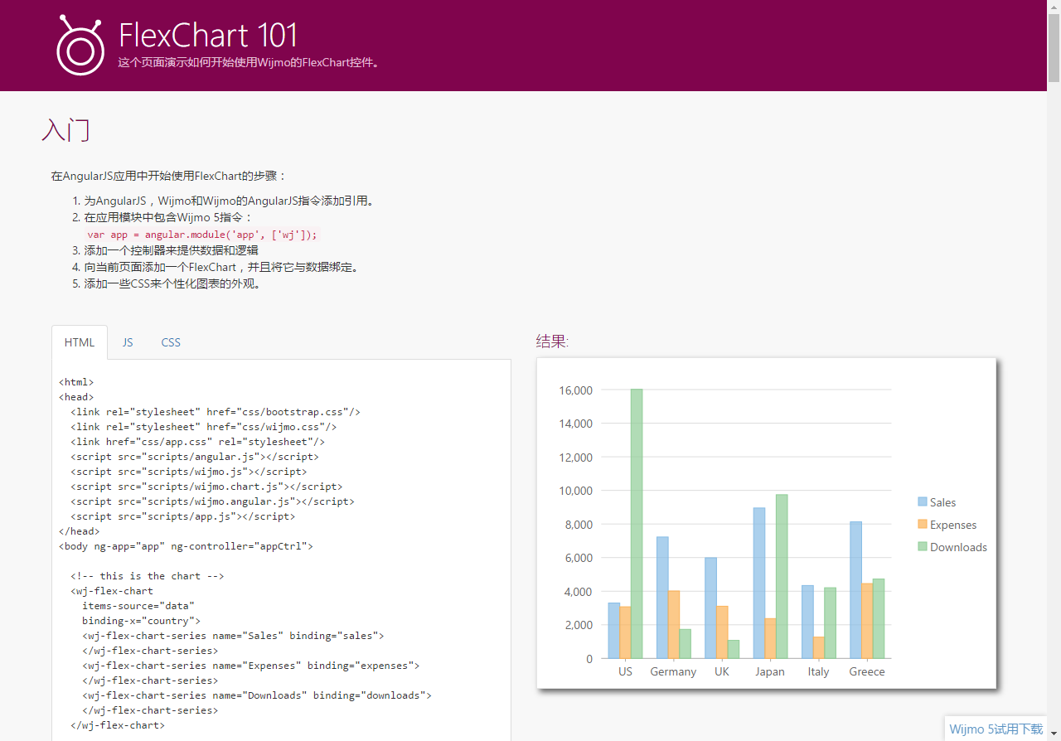1061x741 pixels.
Task: Click the 10,000 y-axis label
Action: coord(576,491)
